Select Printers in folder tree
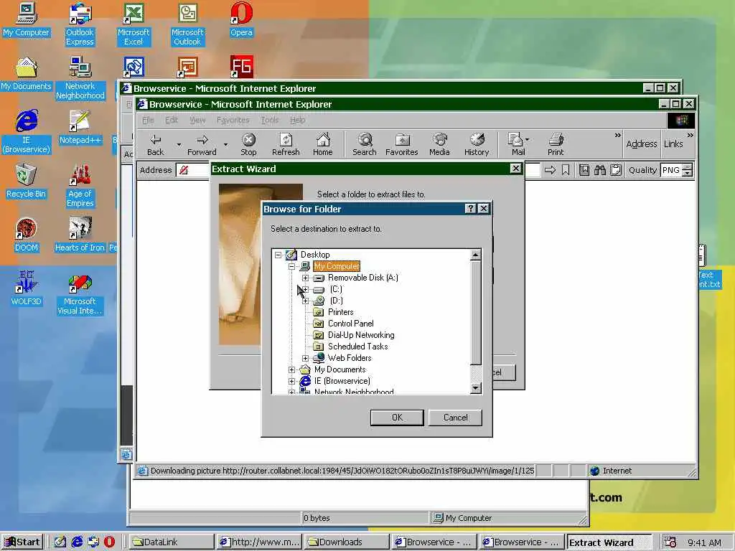This screenshot has height=551, width=735. (341, 312)
